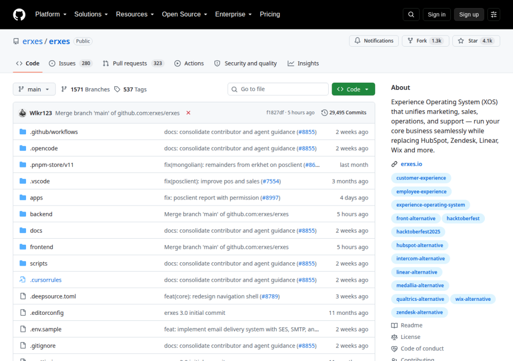The image size is (513, 361).
Task: Open pull request #7554 link
Action: tap(271, 181)
